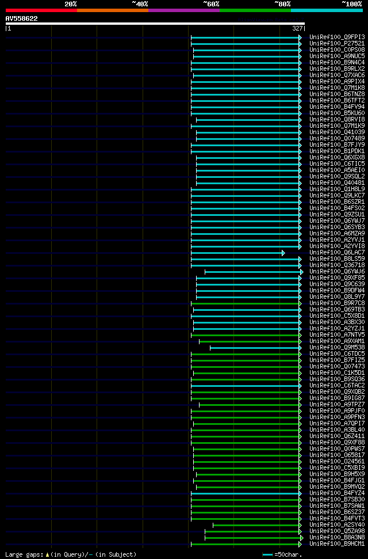The width and height of the screenshot is (368, 559).
Task: Select the UniRef100_B7FJY9 label
Action: pos(337,144)
